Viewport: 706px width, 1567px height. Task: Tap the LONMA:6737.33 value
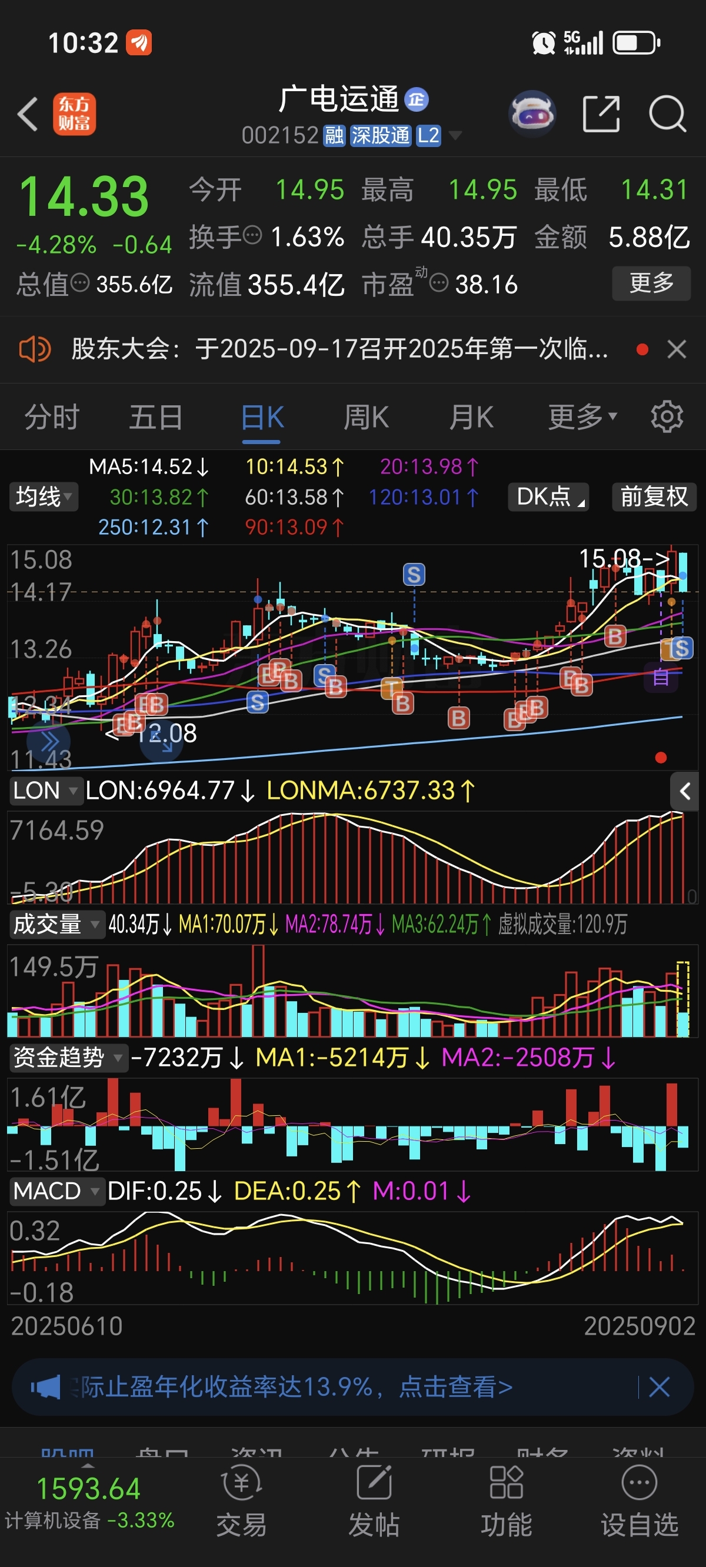pyautogui.click(x=371, y=791)
